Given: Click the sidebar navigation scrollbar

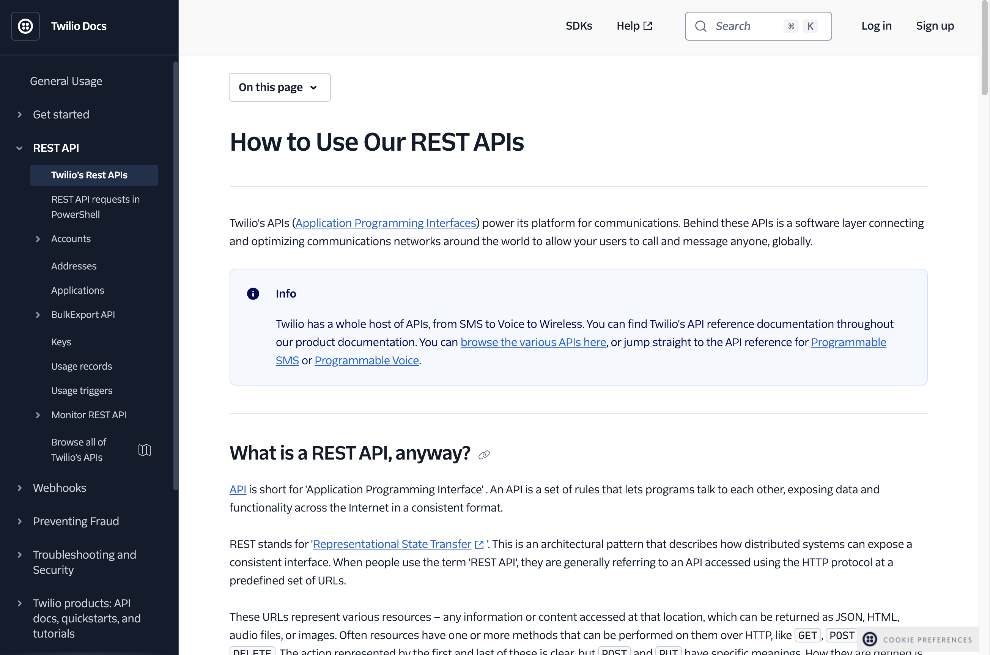Looking at the screenshot, I should [175, 276].
